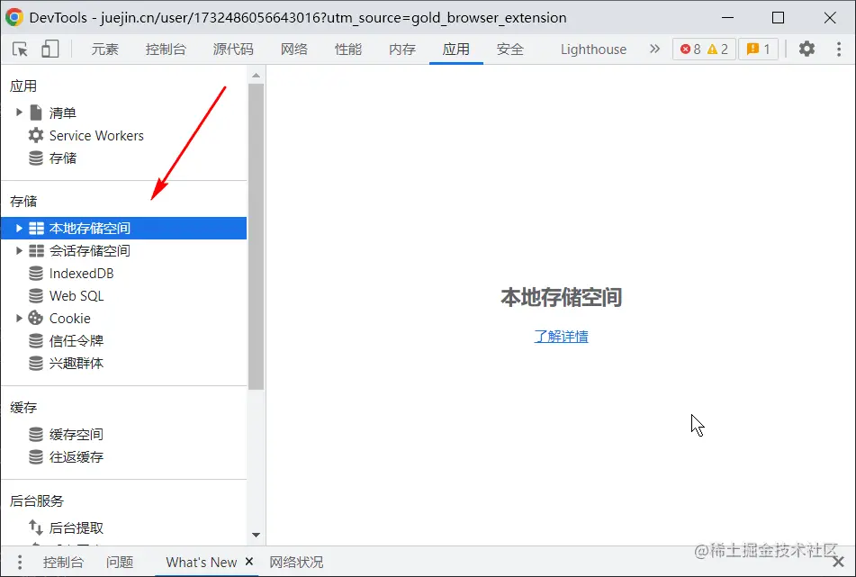This screenshot has height=577, width=856.
Task: Open the three-dot customize DevTools menu
Action: (839, 50)
